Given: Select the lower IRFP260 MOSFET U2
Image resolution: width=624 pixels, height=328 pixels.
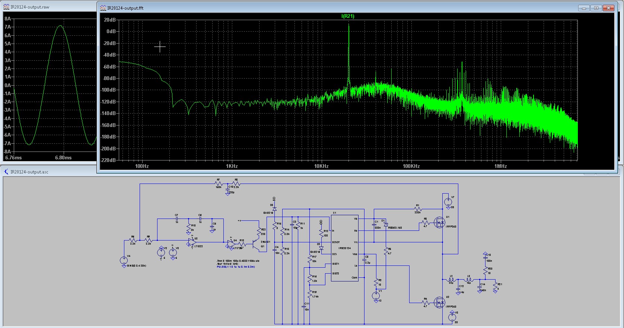Looking at the screenshot, I should 439,303.
